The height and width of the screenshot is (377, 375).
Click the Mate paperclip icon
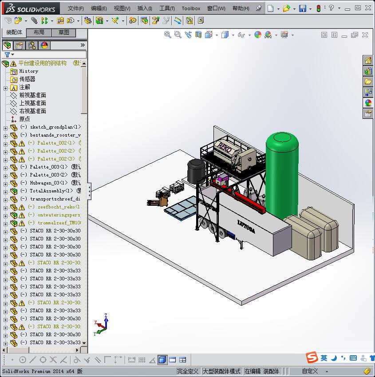tap(34, 21)
